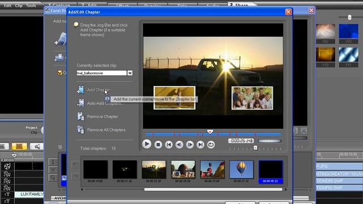Stop playback in the chapter preview

tap(158, 145)
